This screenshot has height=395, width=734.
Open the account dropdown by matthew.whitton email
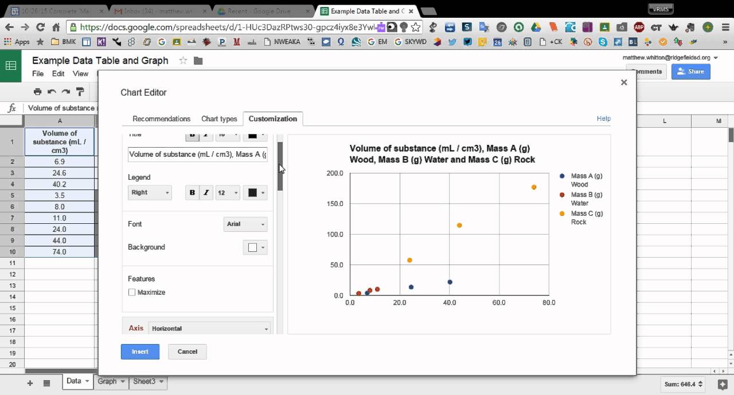tap(716, 58)
